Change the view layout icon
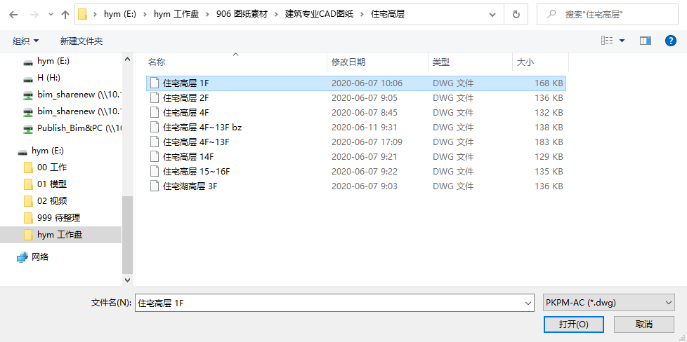687x342 pixels. point(607,41)
